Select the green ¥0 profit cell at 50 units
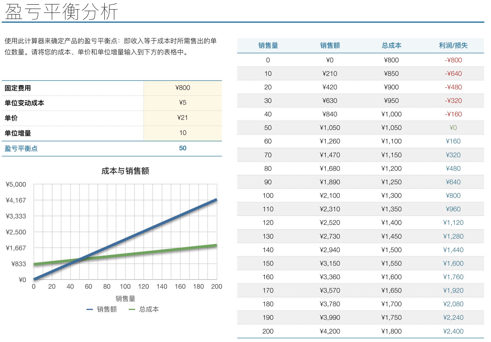The width and height of the screenshot is (491, 342). pyautogui.click(x=453, y=128)
